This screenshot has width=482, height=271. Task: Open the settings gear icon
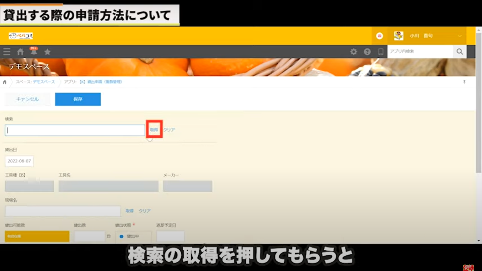[354, 51]
